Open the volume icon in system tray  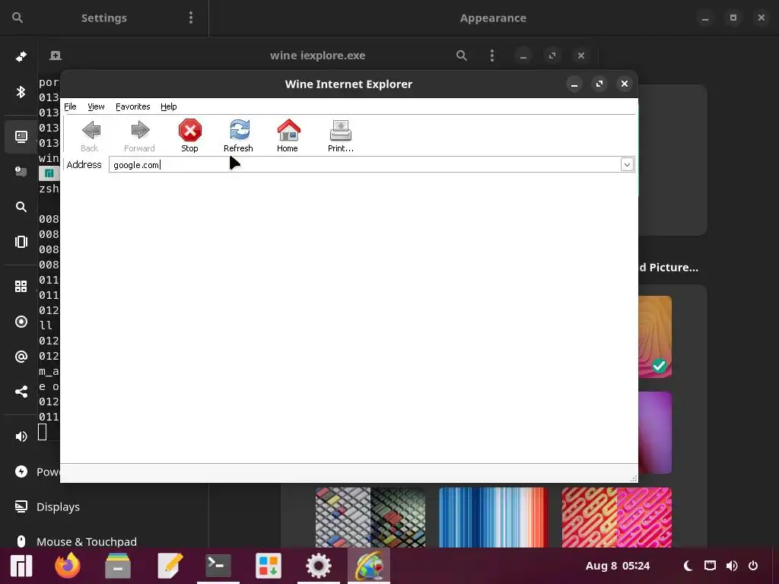pos(732,566)
